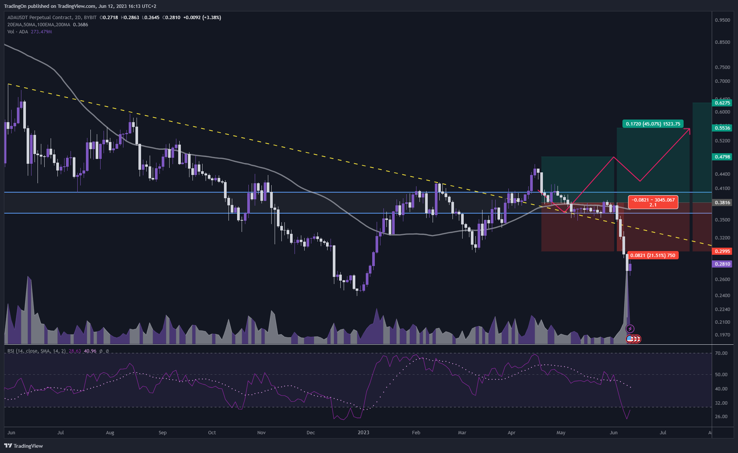Click the Dec label on the time axis
Viewport: 738px width, 453px height.
coord(311,432)
